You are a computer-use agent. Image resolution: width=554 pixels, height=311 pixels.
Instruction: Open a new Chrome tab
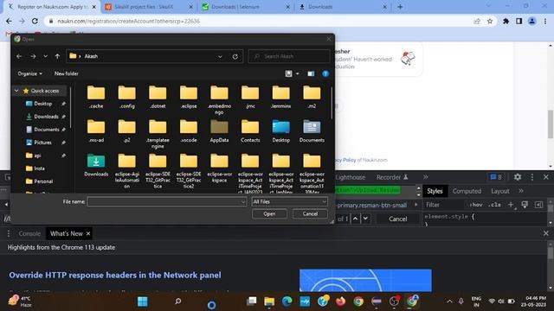click(x=400, y=7)
